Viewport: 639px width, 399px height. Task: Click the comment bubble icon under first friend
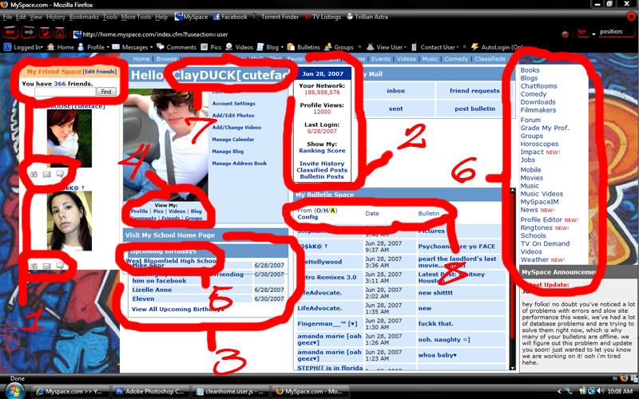point(60,174)
